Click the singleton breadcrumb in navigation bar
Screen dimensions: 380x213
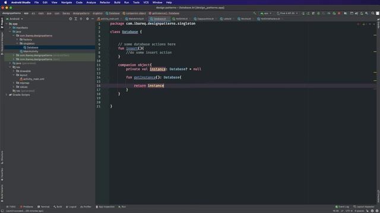(97, 13)
